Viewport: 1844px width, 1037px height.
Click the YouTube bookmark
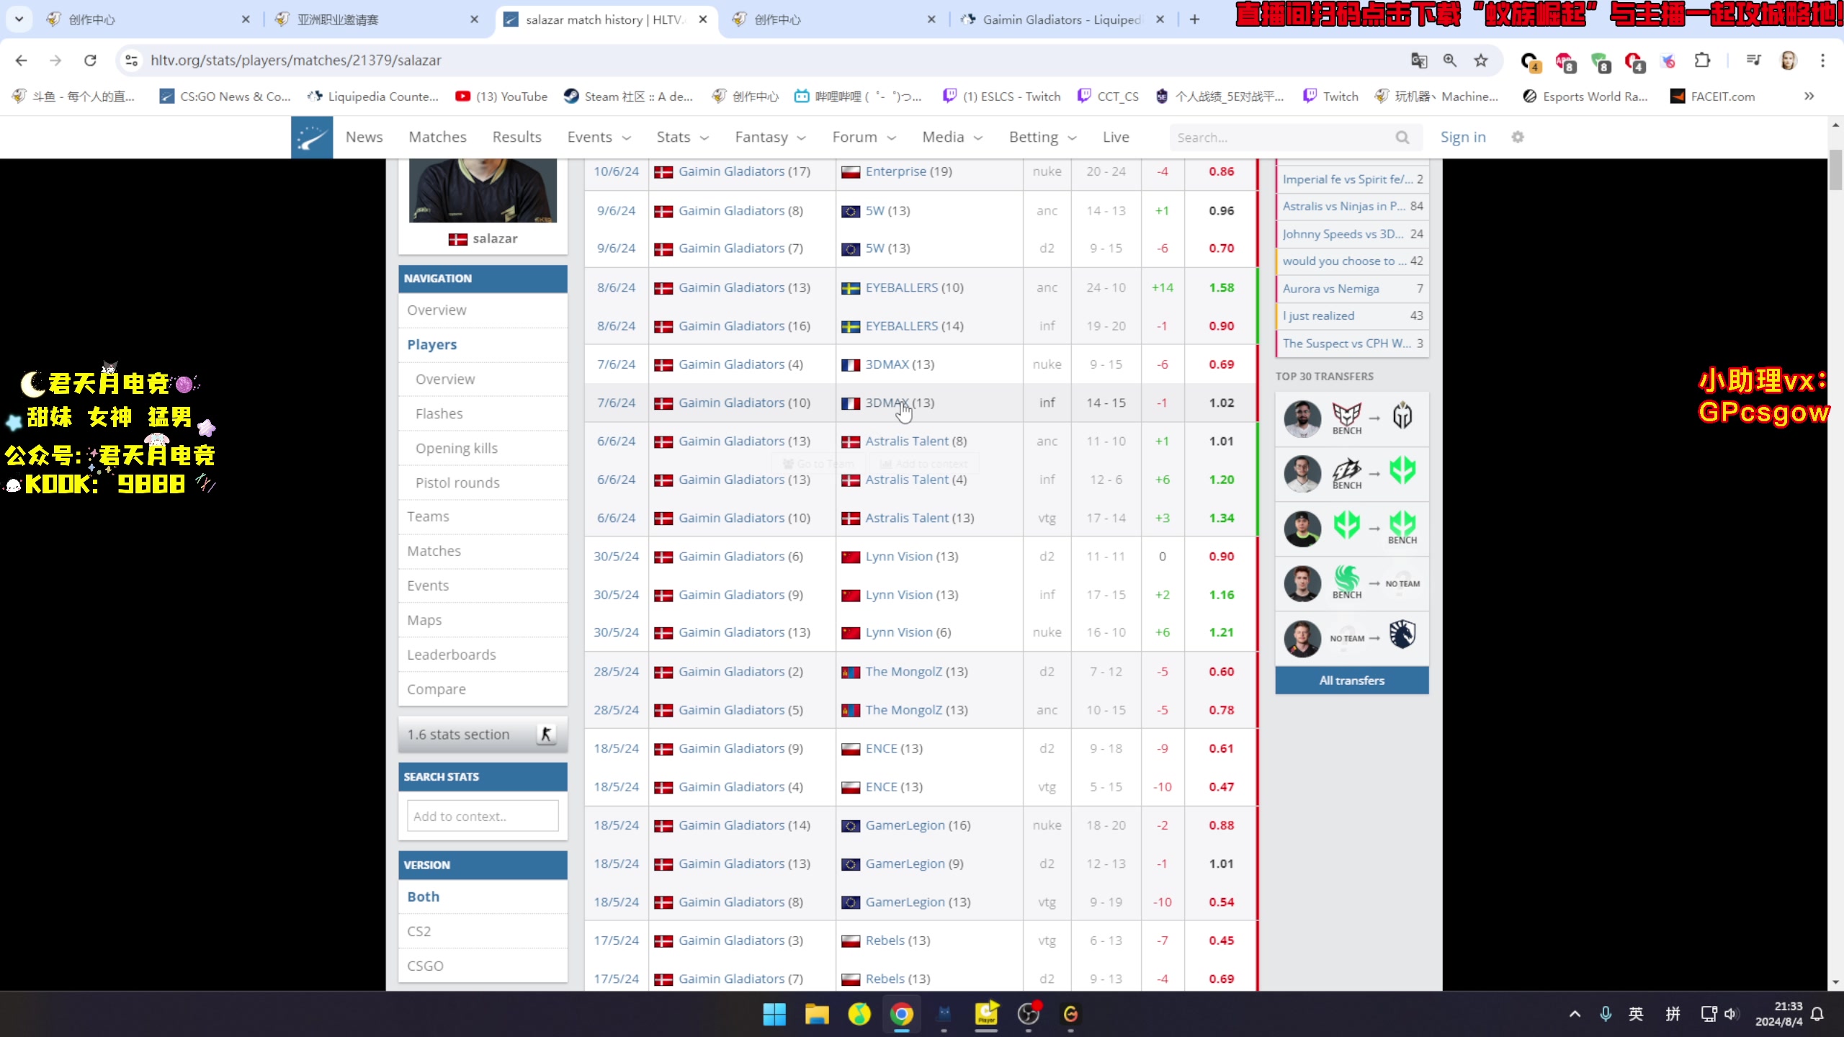pyautogui.click(x=501, y=96)
